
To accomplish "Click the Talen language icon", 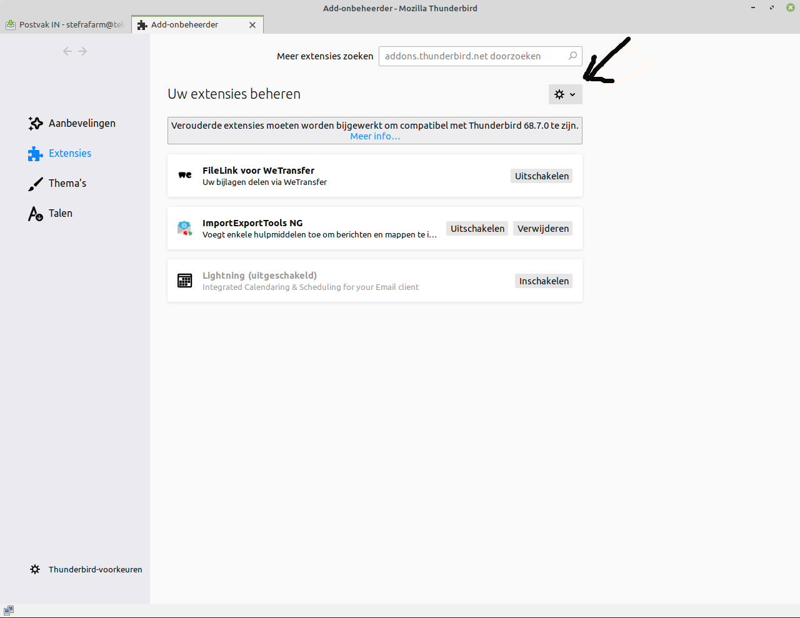I will tap(36, 214).
